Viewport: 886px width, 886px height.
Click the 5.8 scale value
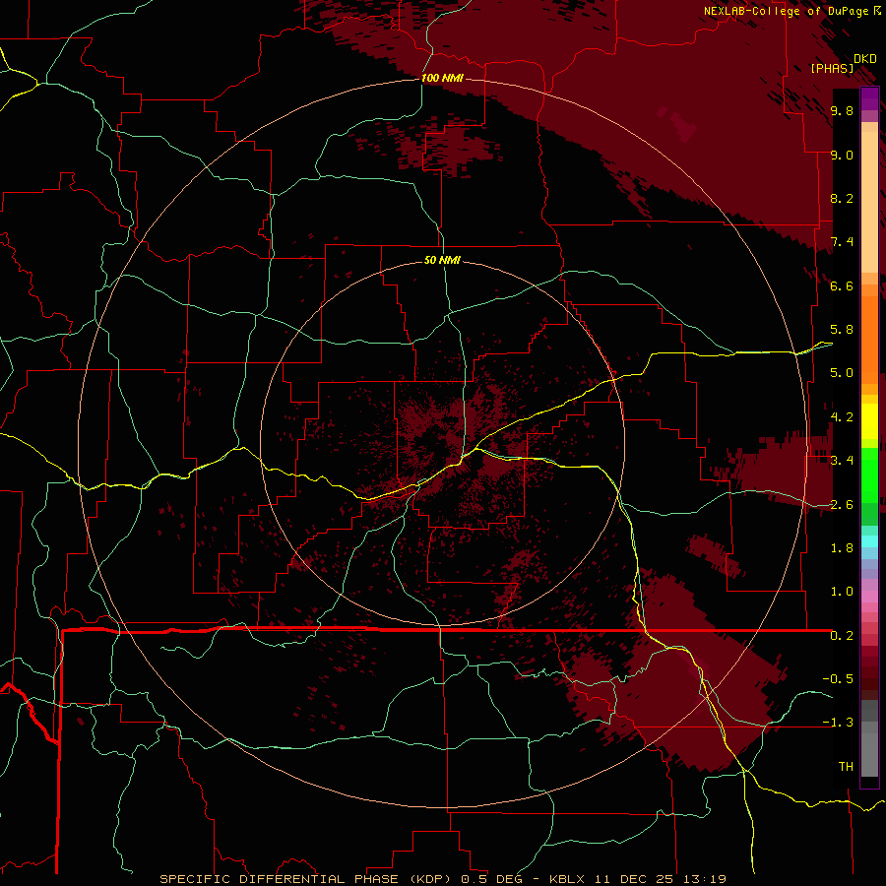[842, 330]
